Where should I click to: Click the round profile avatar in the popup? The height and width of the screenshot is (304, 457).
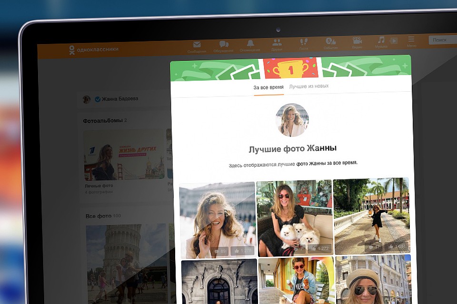pyautogui.click(x=292, y=120)
